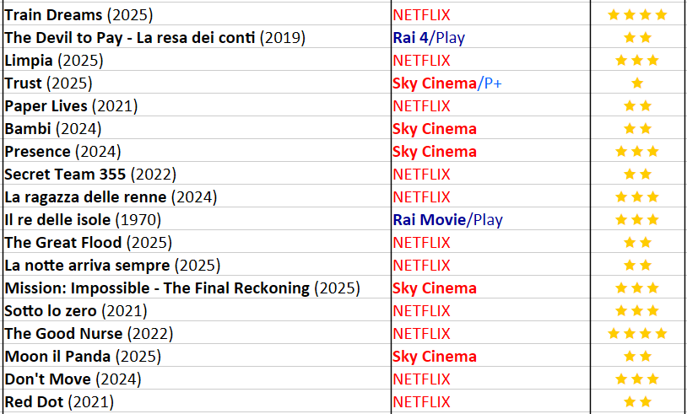Screen dimensions: 687x414
Task: Click the 'Moon il Panda (2025)' cell
Action: click(x=197, y=356)
